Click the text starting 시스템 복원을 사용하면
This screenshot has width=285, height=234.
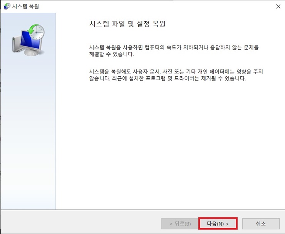point(174,51)
